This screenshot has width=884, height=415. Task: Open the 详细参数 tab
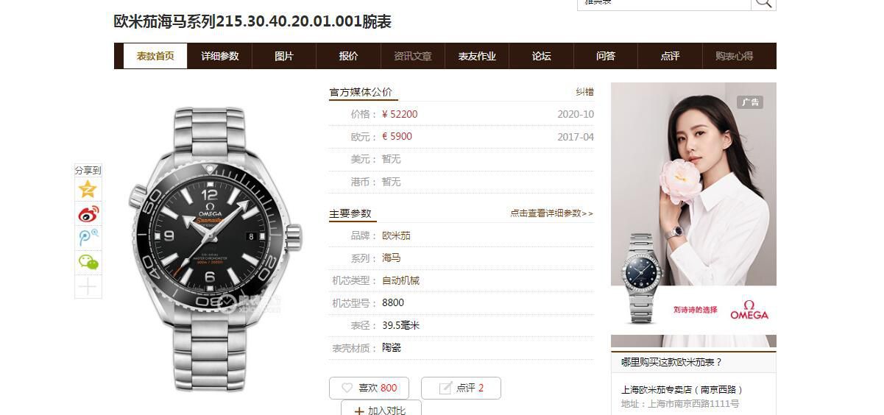click(x=220, y=56)
